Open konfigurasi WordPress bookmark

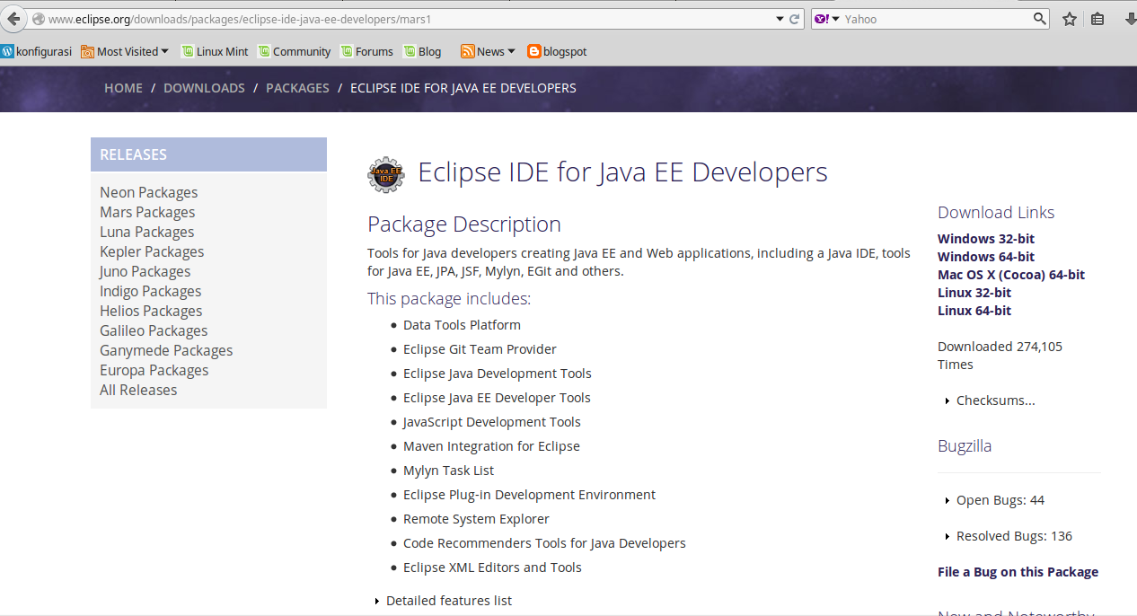pos(37,51)
